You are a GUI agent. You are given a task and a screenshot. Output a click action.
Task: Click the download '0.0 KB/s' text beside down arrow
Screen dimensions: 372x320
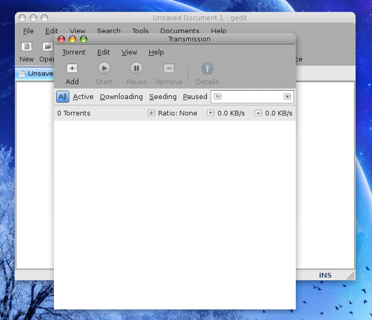pyautogui.click(x=231, y=113)
